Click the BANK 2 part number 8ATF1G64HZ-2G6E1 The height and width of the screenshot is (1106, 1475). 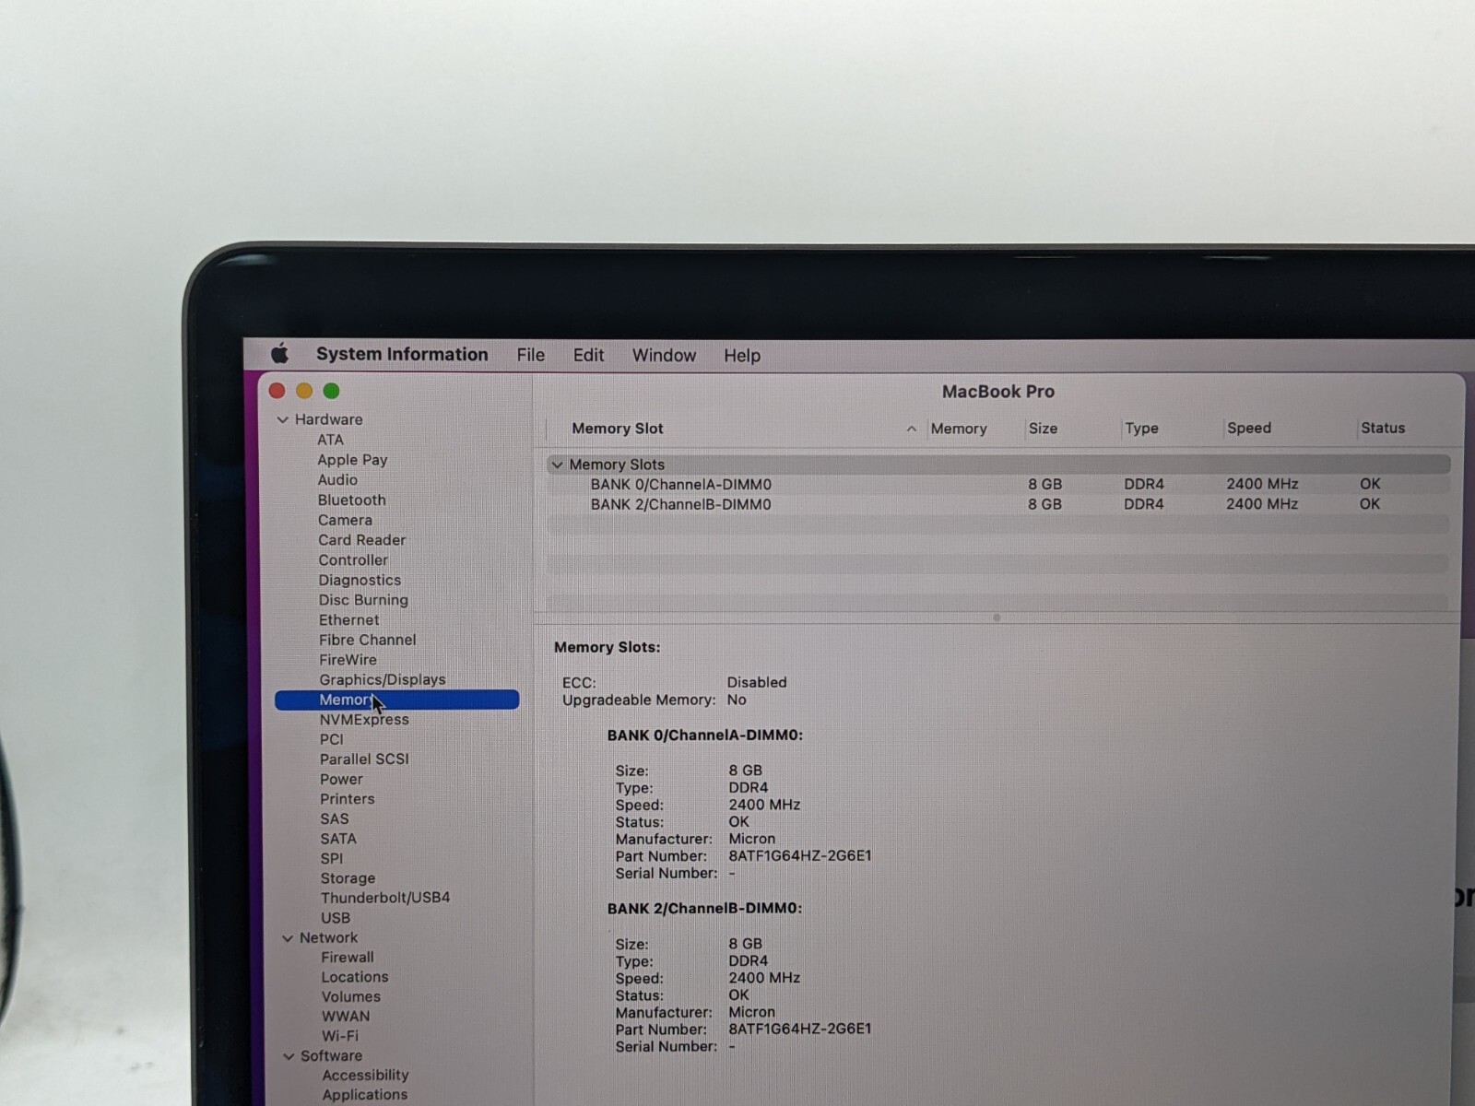(799, 1030)
